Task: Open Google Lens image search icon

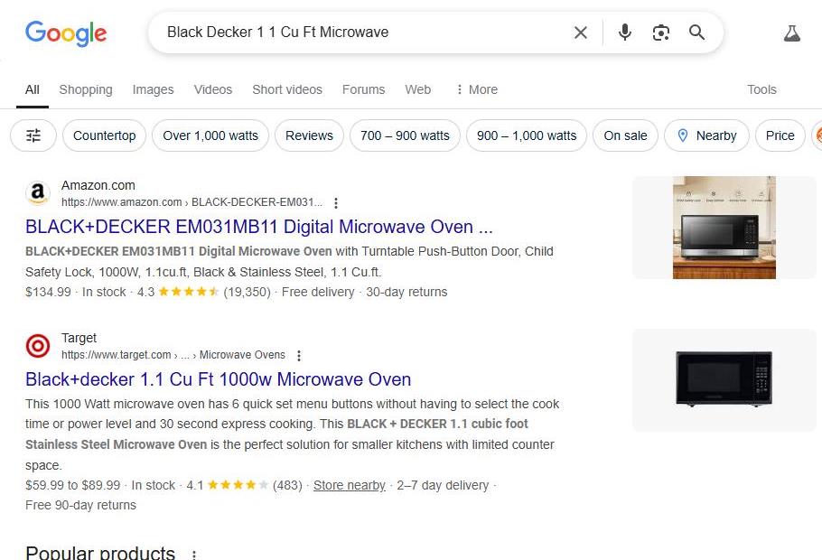Action: 660,33
